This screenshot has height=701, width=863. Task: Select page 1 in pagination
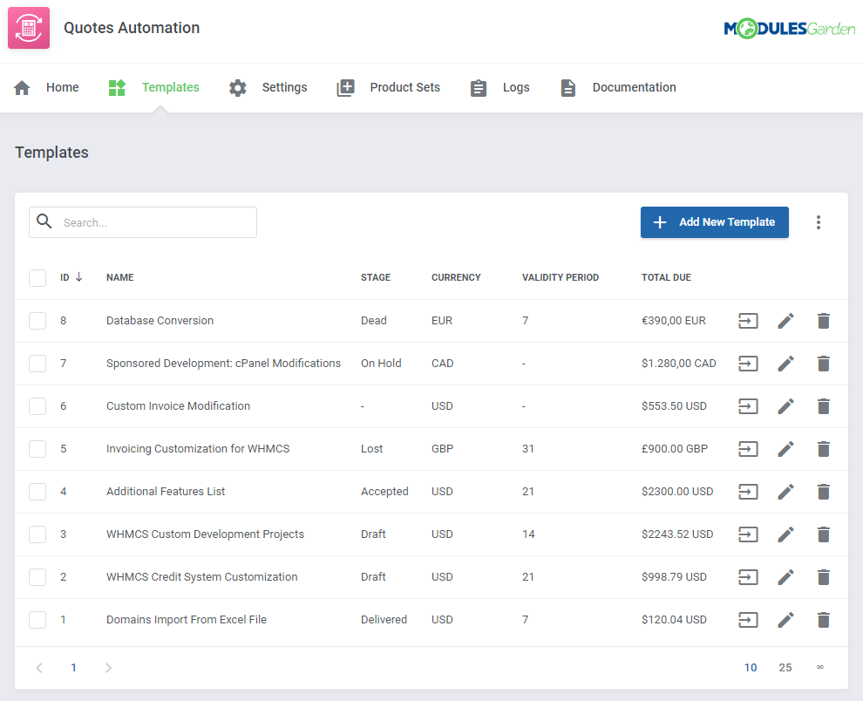tap(74, 668)
